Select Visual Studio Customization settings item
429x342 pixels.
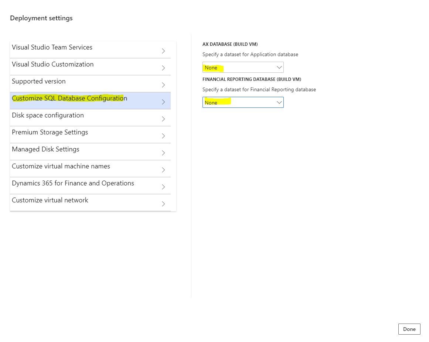point(53,64)
